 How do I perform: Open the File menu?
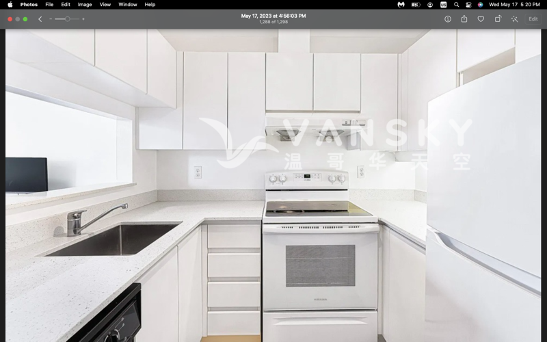[x=49, y=4]
